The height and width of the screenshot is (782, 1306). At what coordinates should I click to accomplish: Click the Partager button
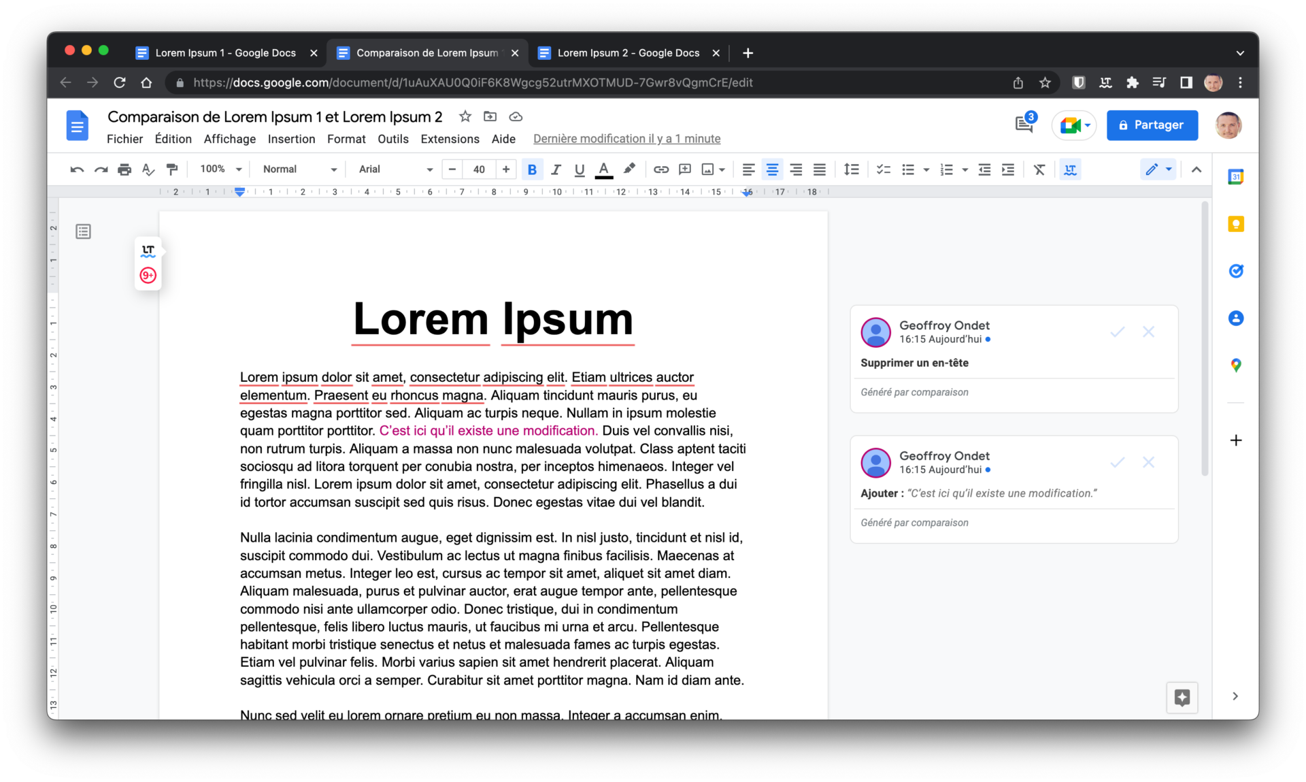coord(1152,125)
